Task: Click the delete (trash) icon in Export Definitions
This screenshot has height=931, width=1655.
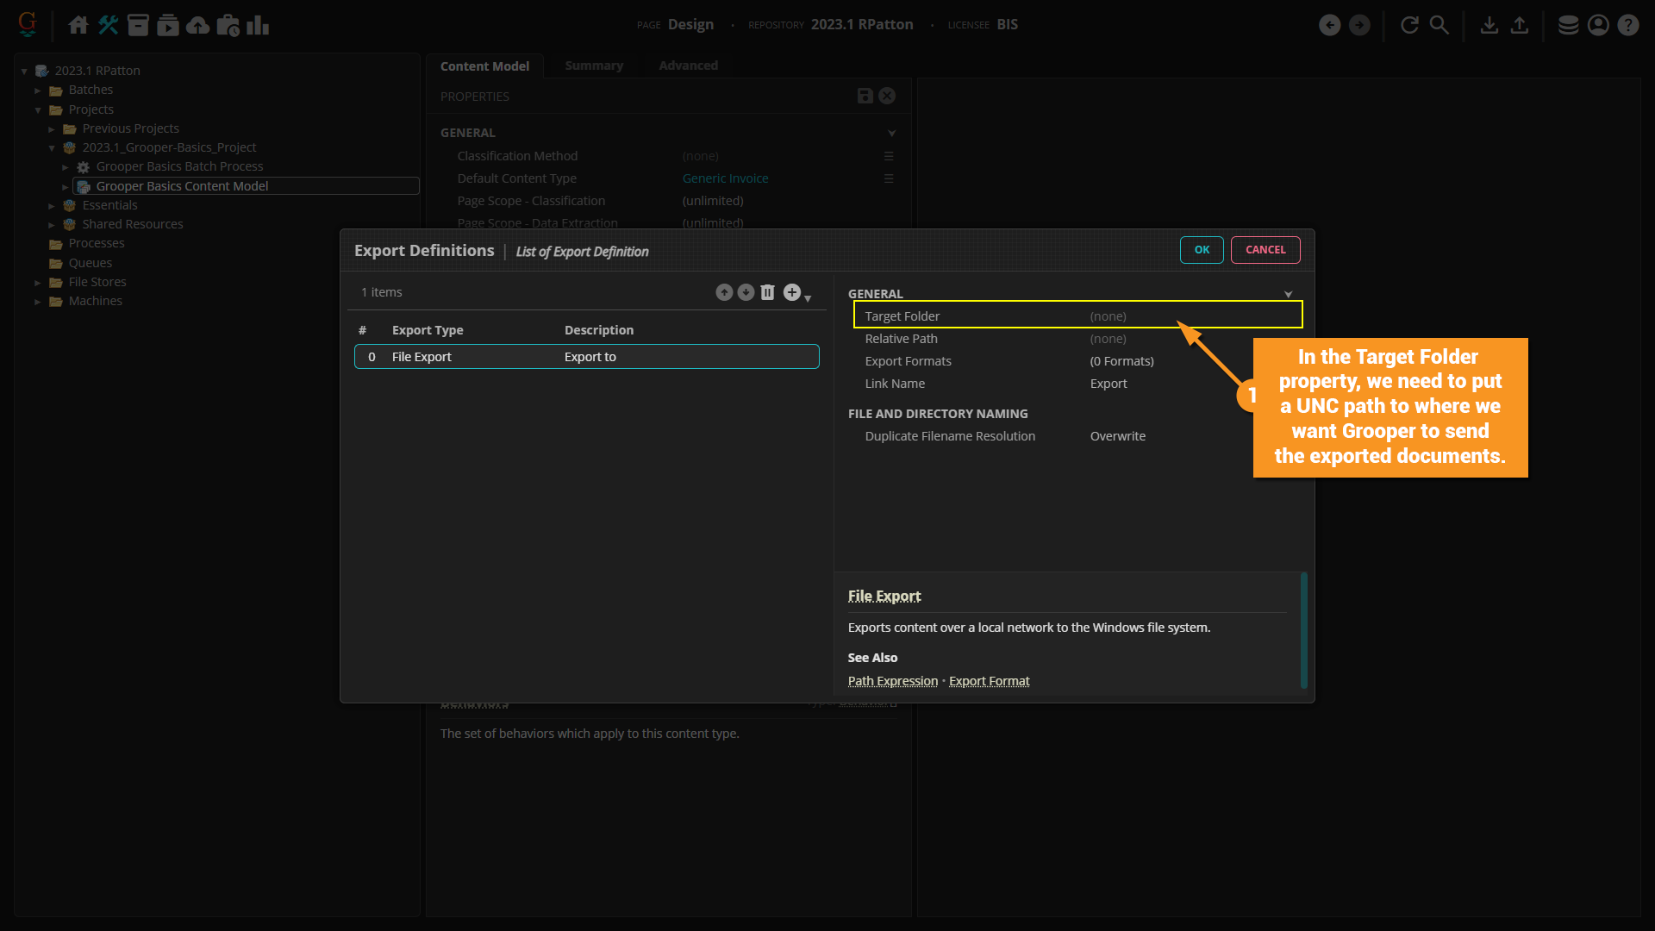Action: 767,293
